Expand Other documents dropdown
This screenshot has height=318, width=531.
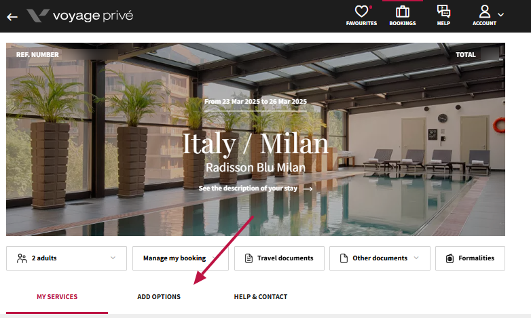380,258
